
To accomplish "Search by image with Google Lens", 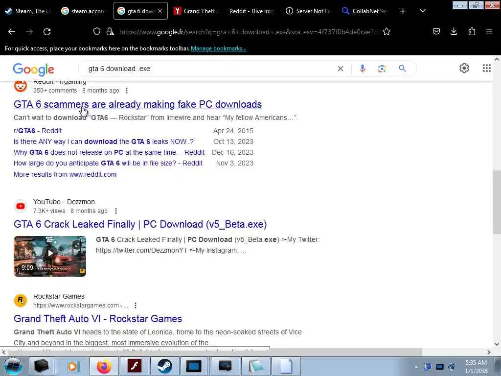I will tap(382, 69).
